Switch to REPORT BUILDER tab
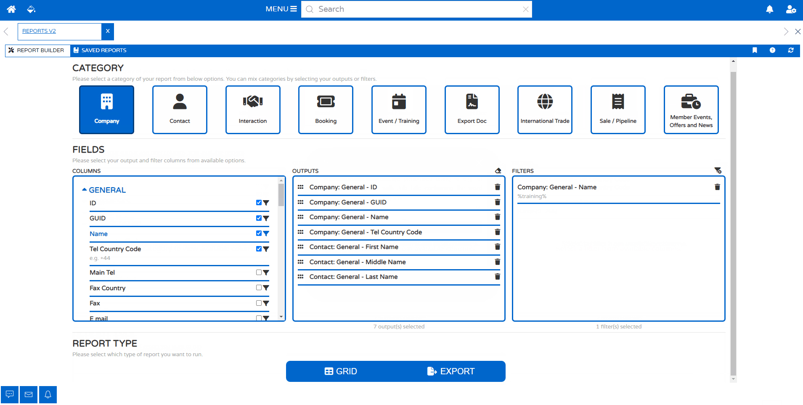Viewport: 803px width, 405px height. [37, 50]
